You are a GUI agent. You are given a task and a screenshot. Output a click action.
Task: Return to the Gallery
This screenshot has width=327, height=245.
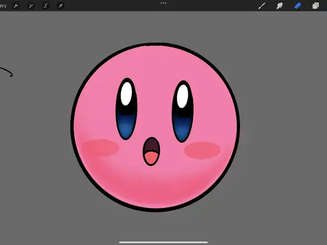click(x=3, y=6)
